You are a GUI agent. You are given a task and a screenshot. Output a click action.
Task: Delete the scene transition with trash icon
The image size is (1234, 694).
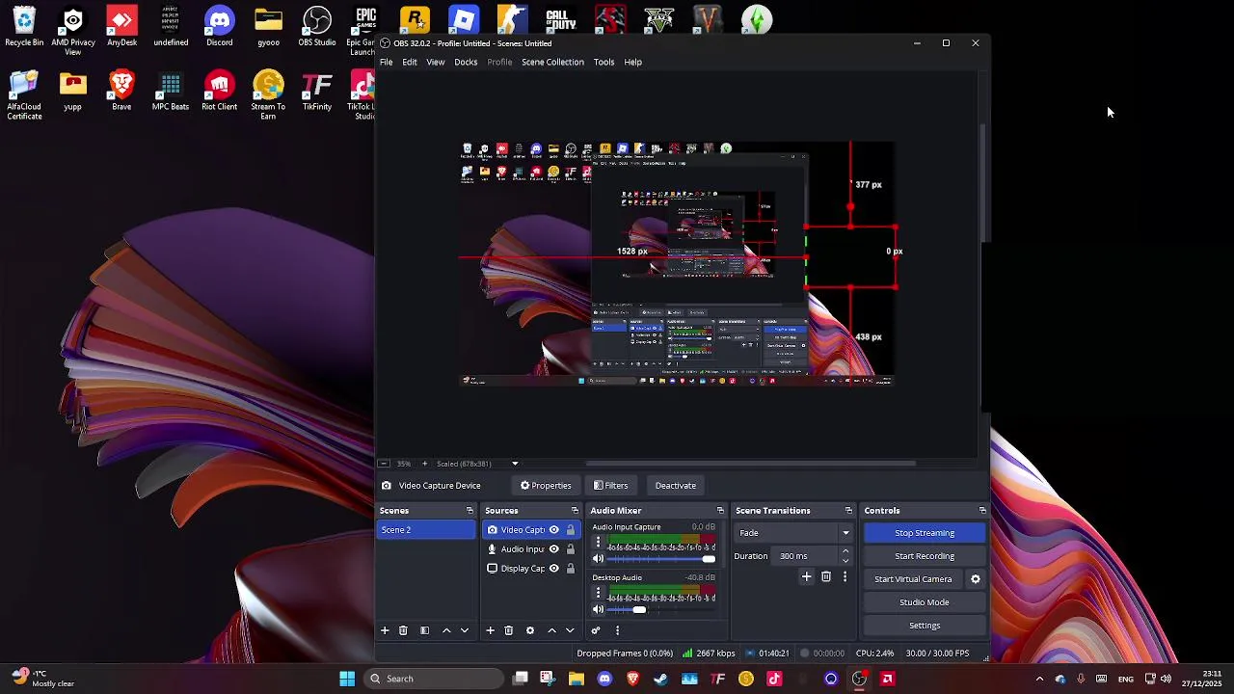(826, 576)
